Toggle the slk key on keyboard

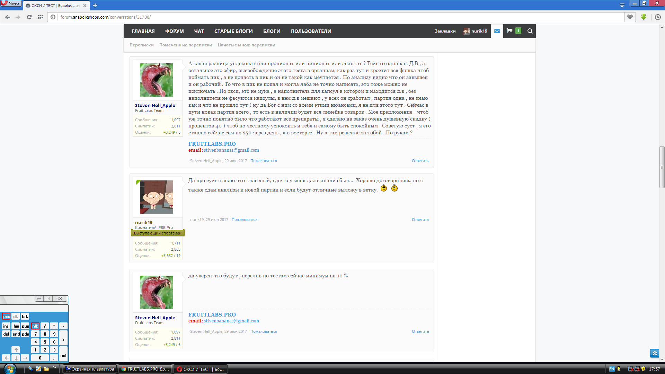(x=15, y=316)
